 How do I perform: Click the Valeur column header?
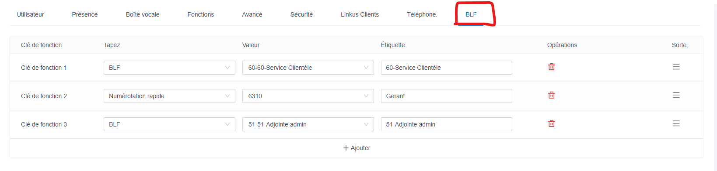(x=251, y=45)
